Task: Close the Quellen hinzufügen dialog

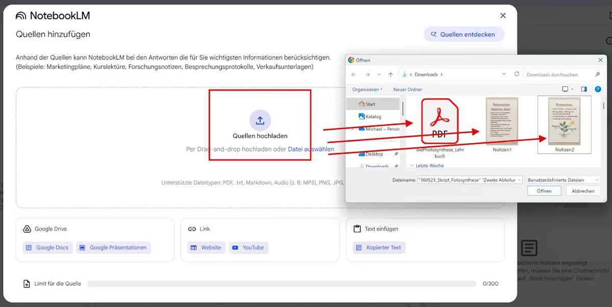Action: (x=503, y=16)
